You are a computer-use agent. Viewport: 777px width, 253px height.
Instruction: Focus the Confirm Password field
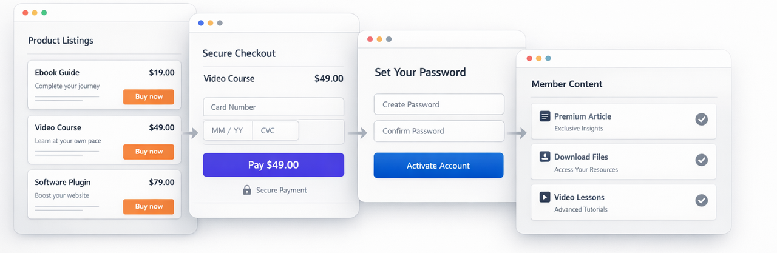[439, 131]
